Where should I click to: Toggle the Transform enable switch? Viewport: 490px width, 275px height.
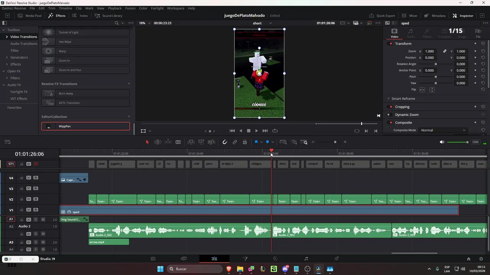[x=390, y=44]
